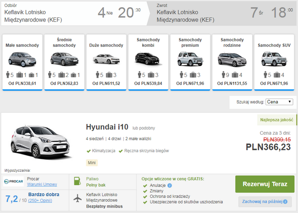Click the Hyundai i10 car image
Image resolution: width=298 pixels, height=213 pixels.
[40, 142]
